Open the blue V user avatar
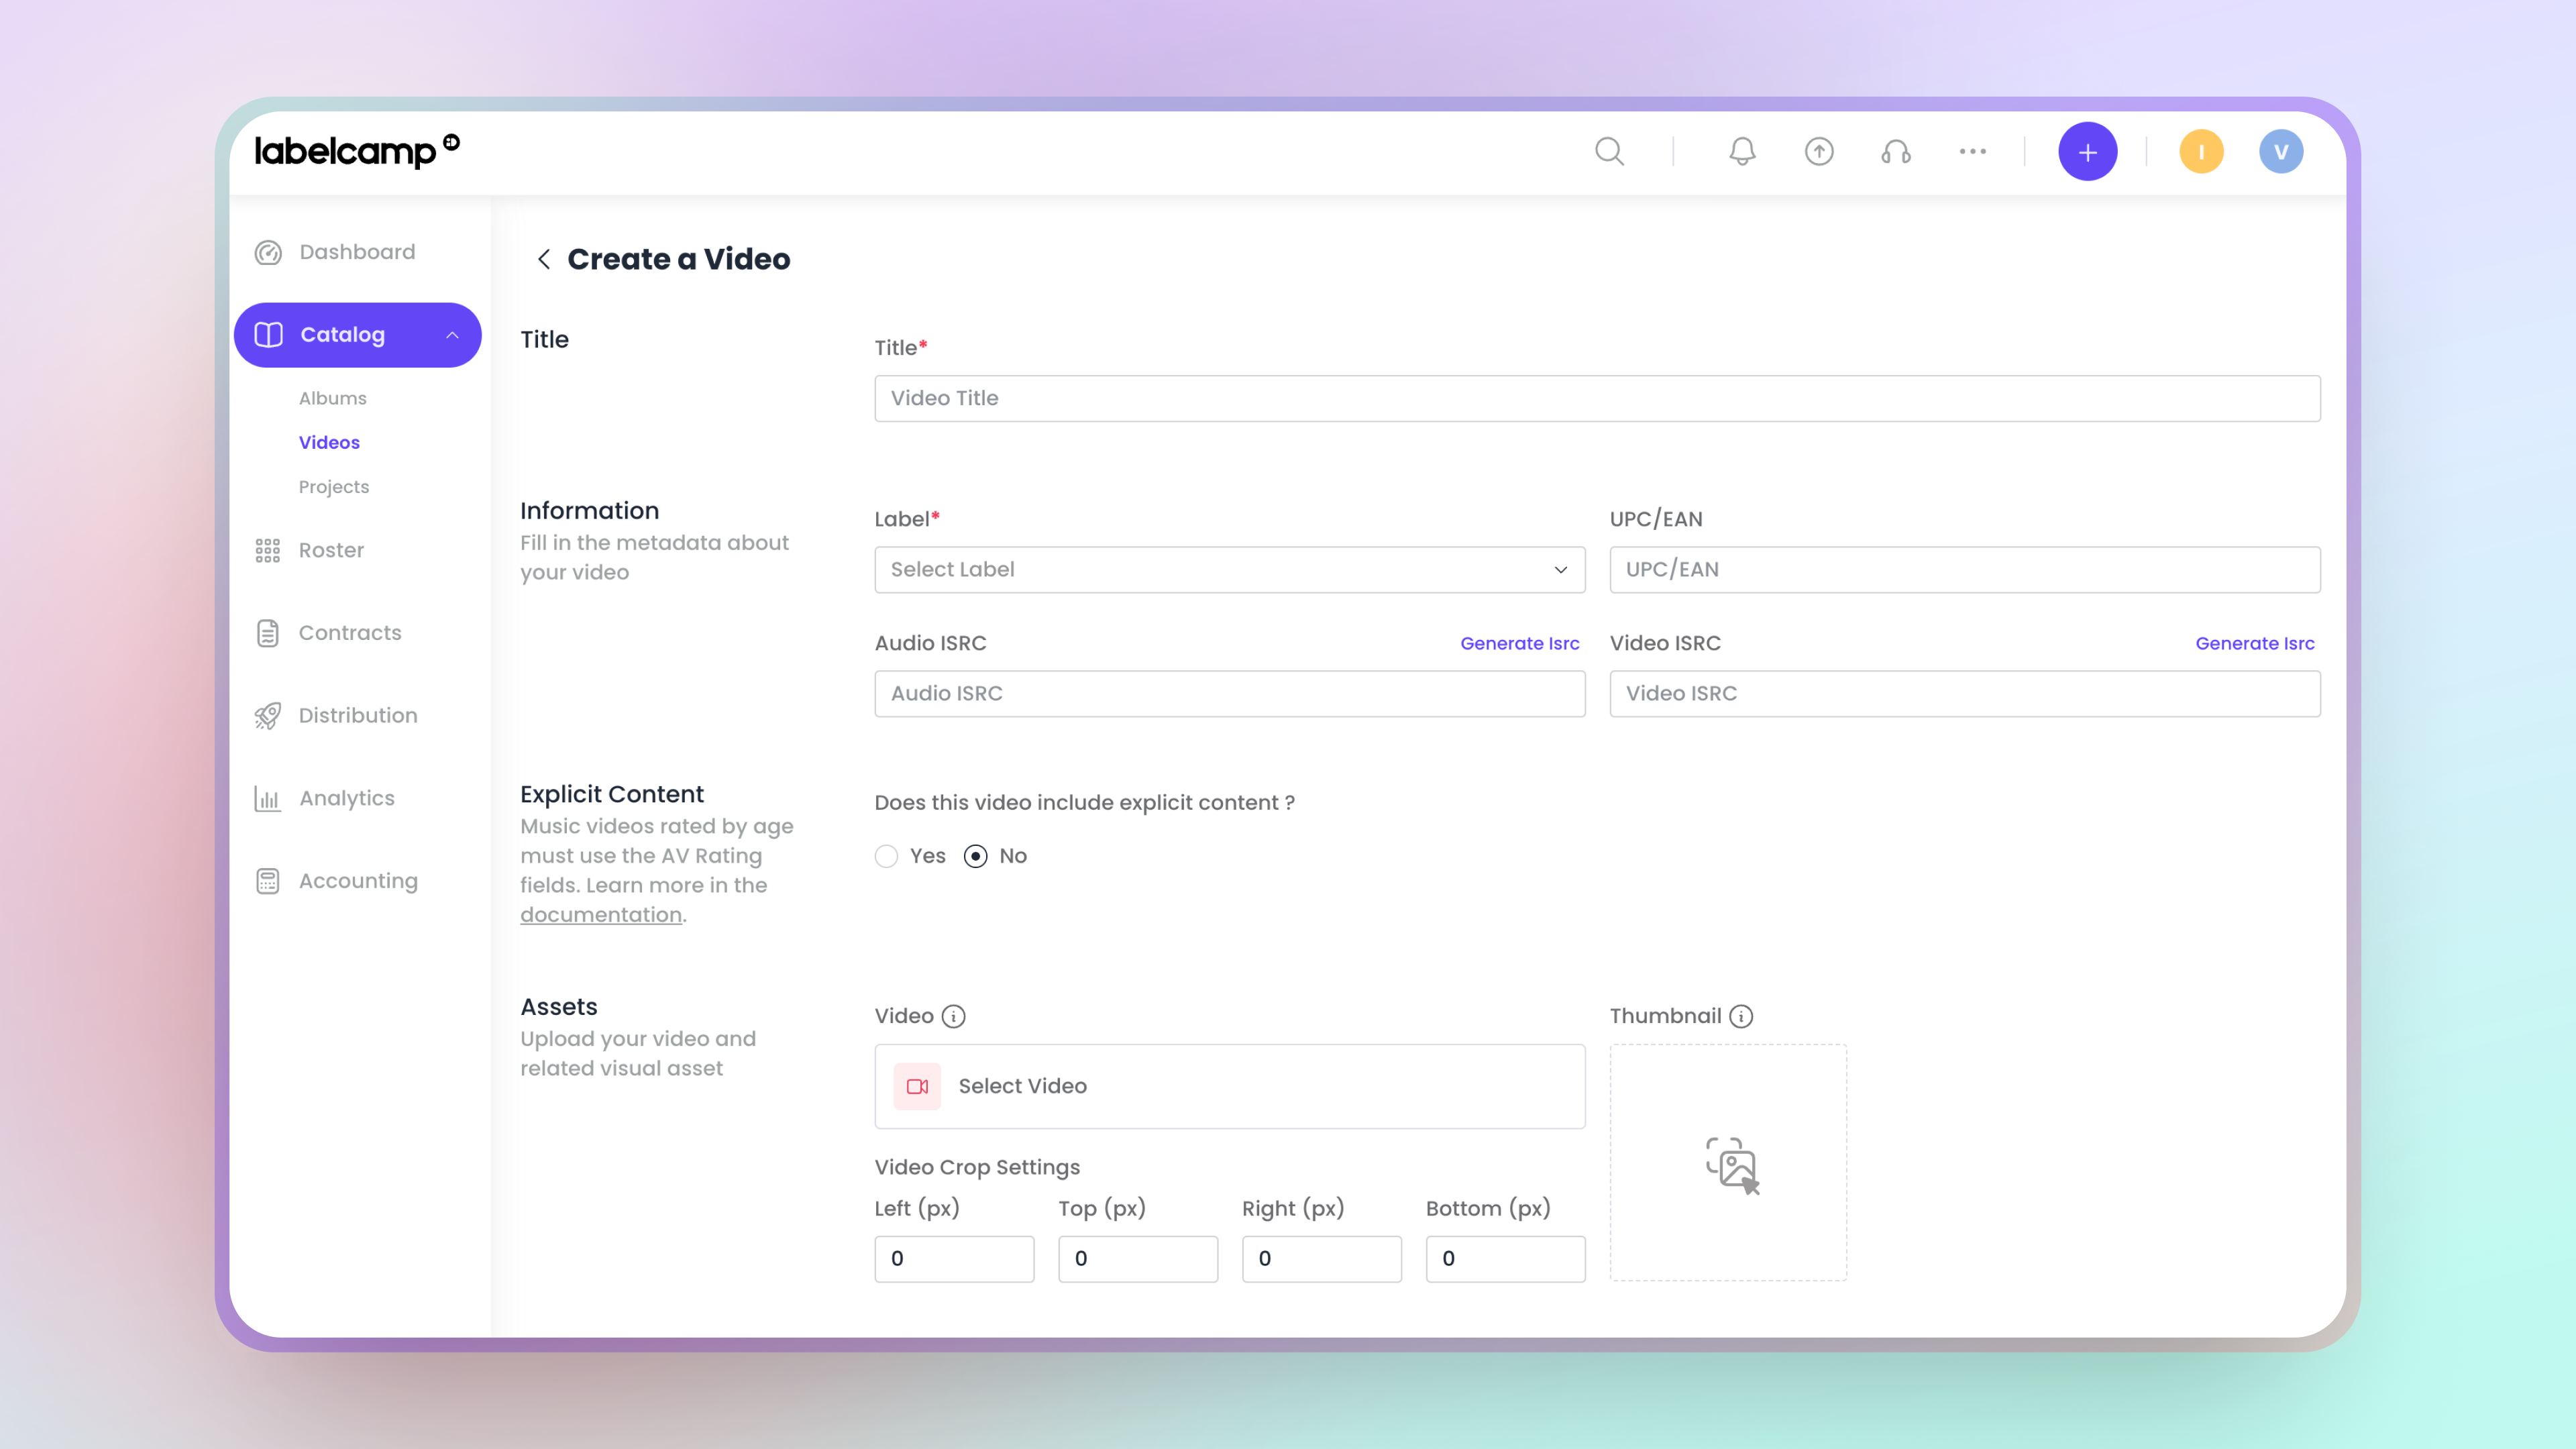This screenshot has width=2576, height=1449. (x=2280, y=152)
